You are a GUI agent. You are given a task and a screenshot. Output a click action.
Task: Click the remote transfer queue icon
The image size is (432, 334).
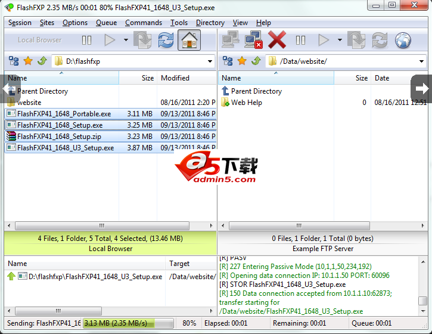(x=356, y=41)
